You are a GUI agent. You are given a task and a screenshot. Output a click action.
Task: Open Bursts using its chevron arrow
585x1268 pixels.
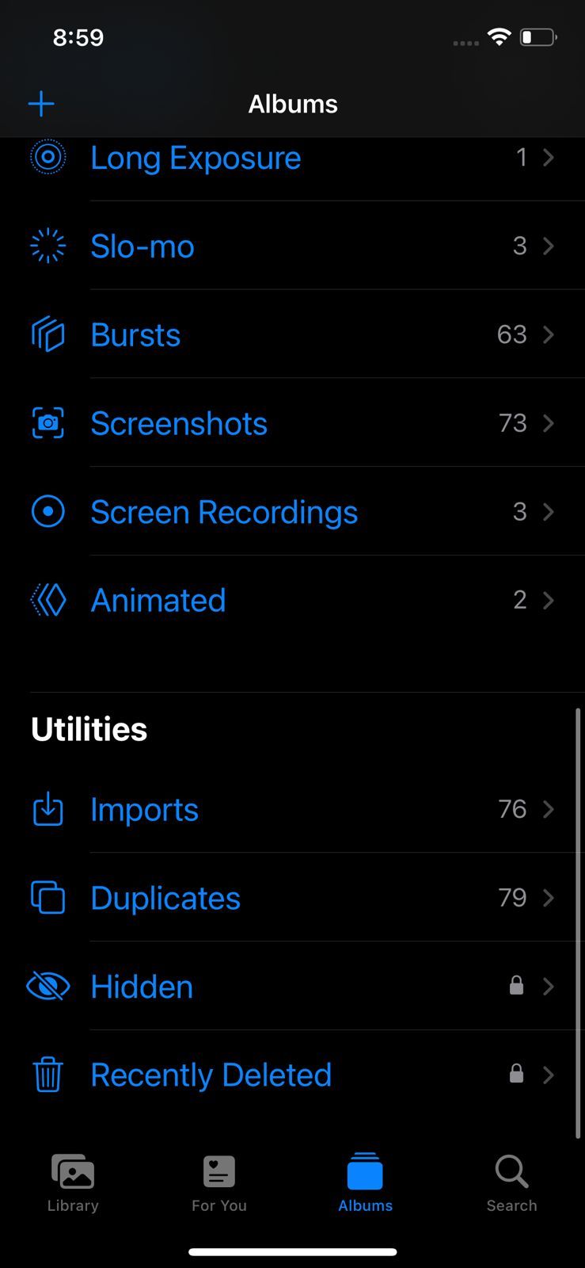548,334
